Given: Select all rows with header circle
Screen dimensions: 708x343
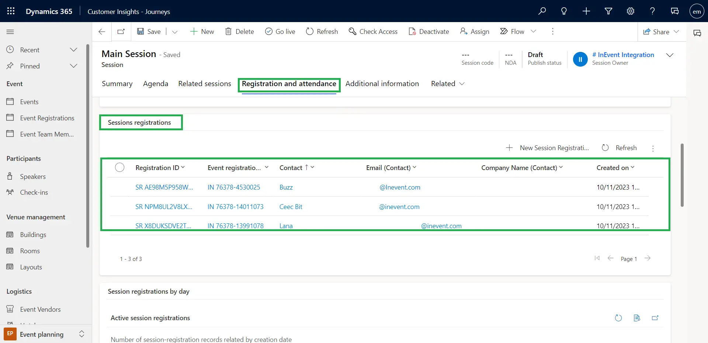Looking at the screenshot, I should [119, 167].
